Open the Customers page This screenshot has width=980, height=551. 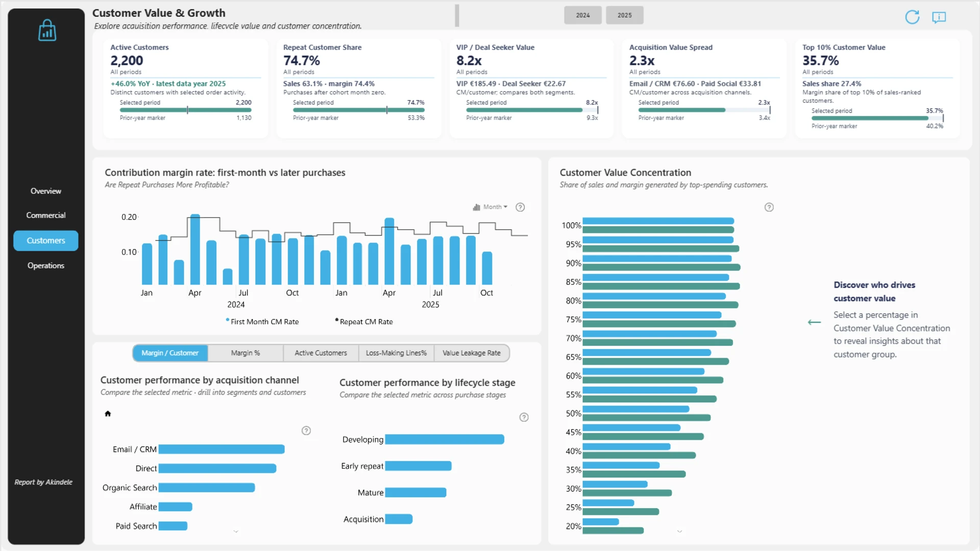(46, 240)
